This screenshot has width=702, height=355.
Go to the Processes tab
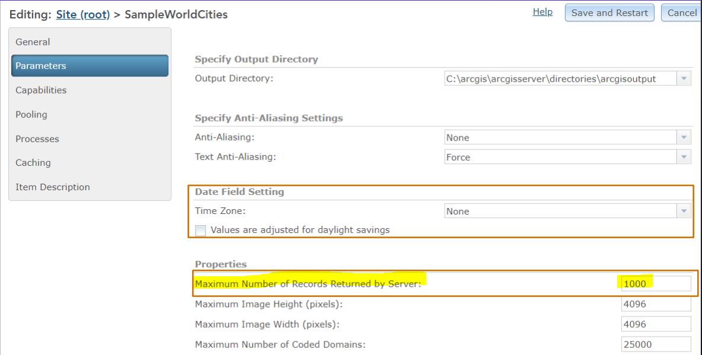click(37, 139)
